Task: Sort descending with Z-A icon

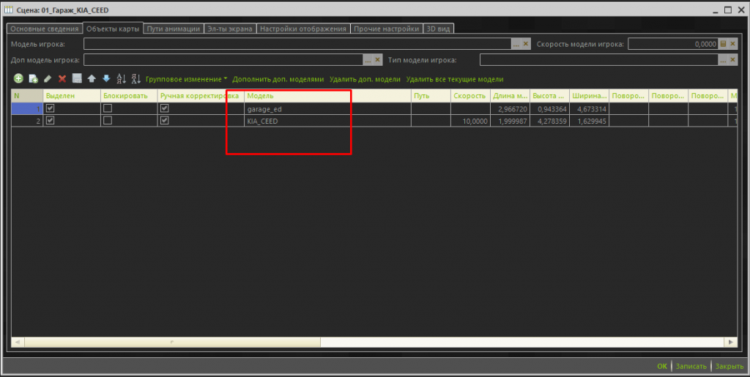Action: tap(136, 79)
